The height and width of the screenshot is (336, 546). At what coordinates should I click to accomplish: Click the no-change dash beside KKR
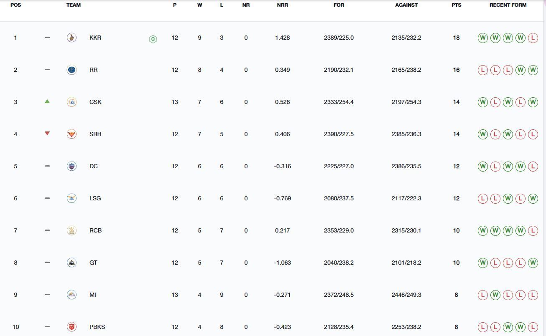tap(47, 38)
